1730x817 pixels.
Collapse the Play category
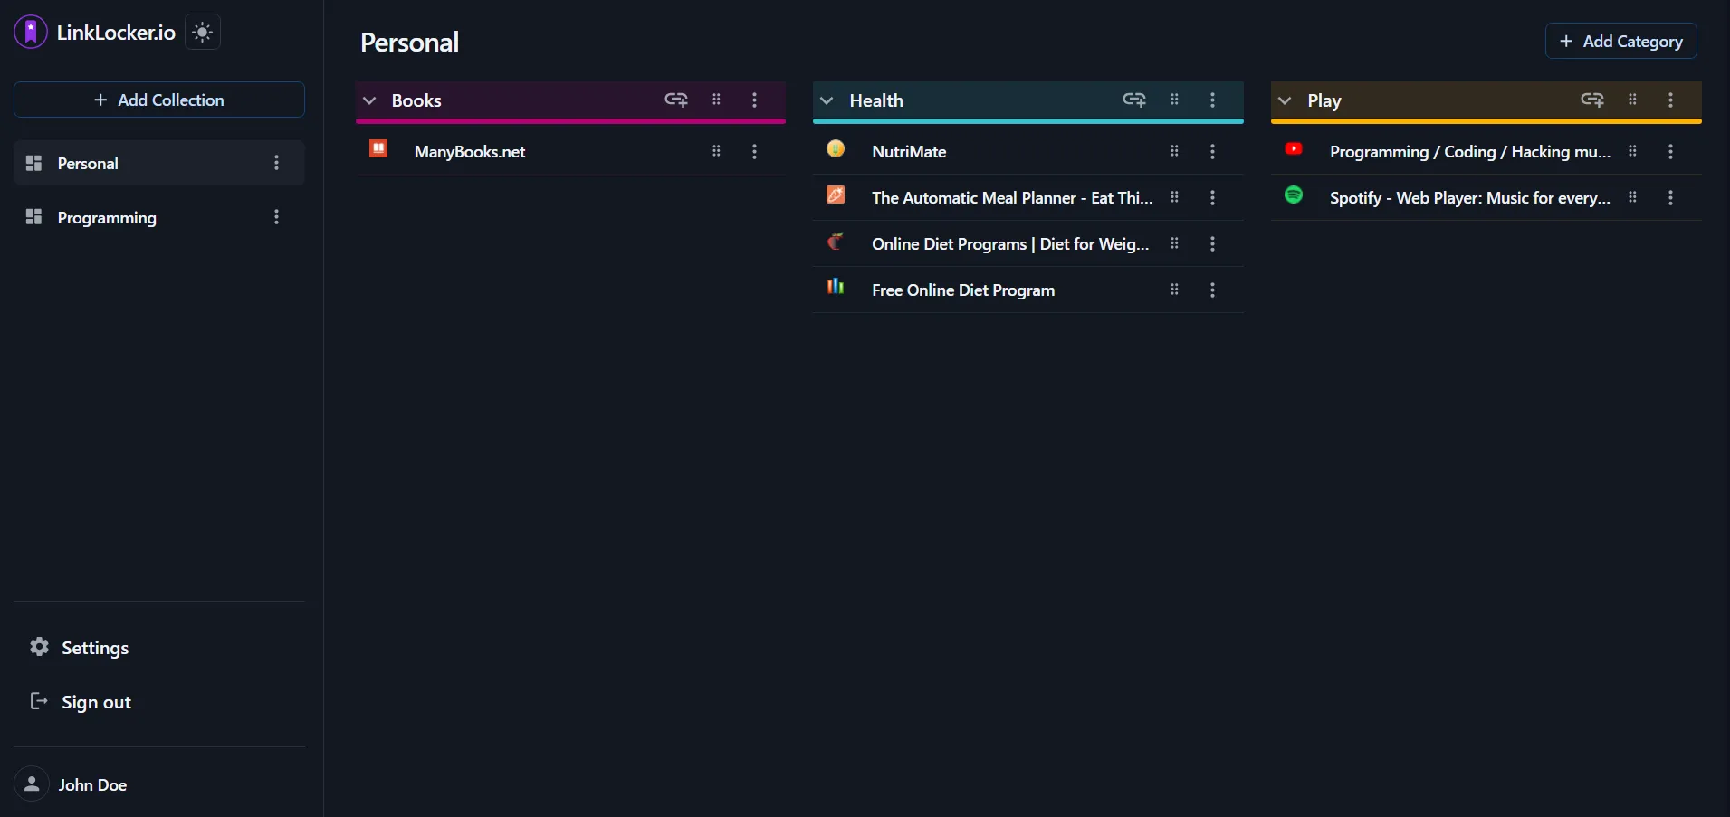point(1285,100)
